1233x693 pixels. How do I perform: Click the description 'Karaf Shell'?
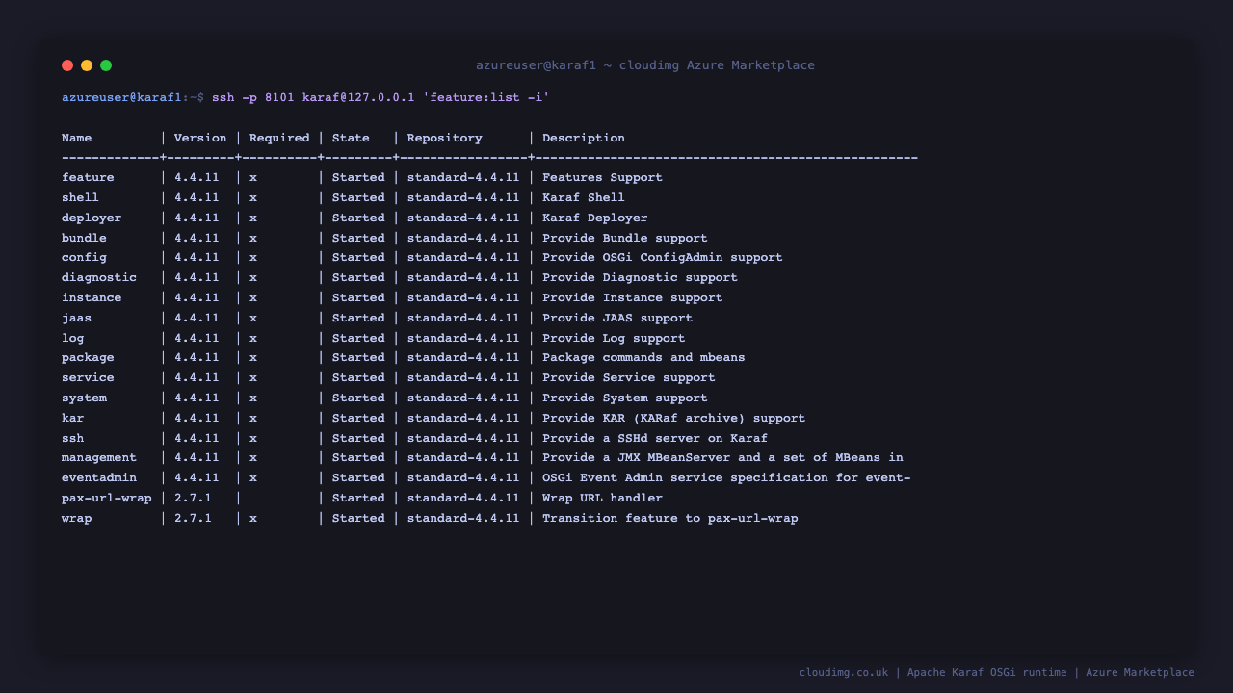coord(584,197)
